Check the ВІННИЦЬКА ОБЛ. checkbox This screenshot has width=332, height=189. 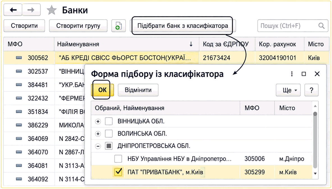tap(109, 121)
